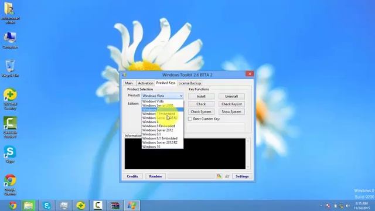The width and height of the screenshot is (375, 211).
Task: Click the network icon in system tray
Action: (x=342, y=206)
